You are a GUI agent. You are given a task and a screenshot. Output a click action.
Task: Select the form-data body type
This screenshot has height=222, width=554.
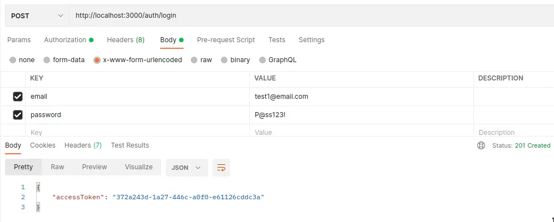47,60
